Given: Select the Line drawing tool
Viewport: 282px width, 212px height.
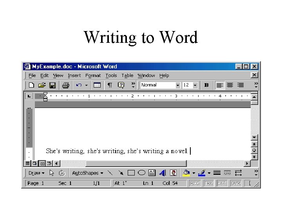Looking at the screenshot, I should [110, 173].
